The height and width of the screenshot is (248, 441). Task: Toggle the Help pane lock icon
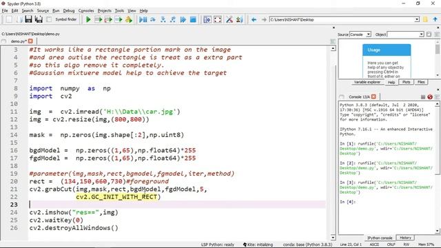(429, 34)
